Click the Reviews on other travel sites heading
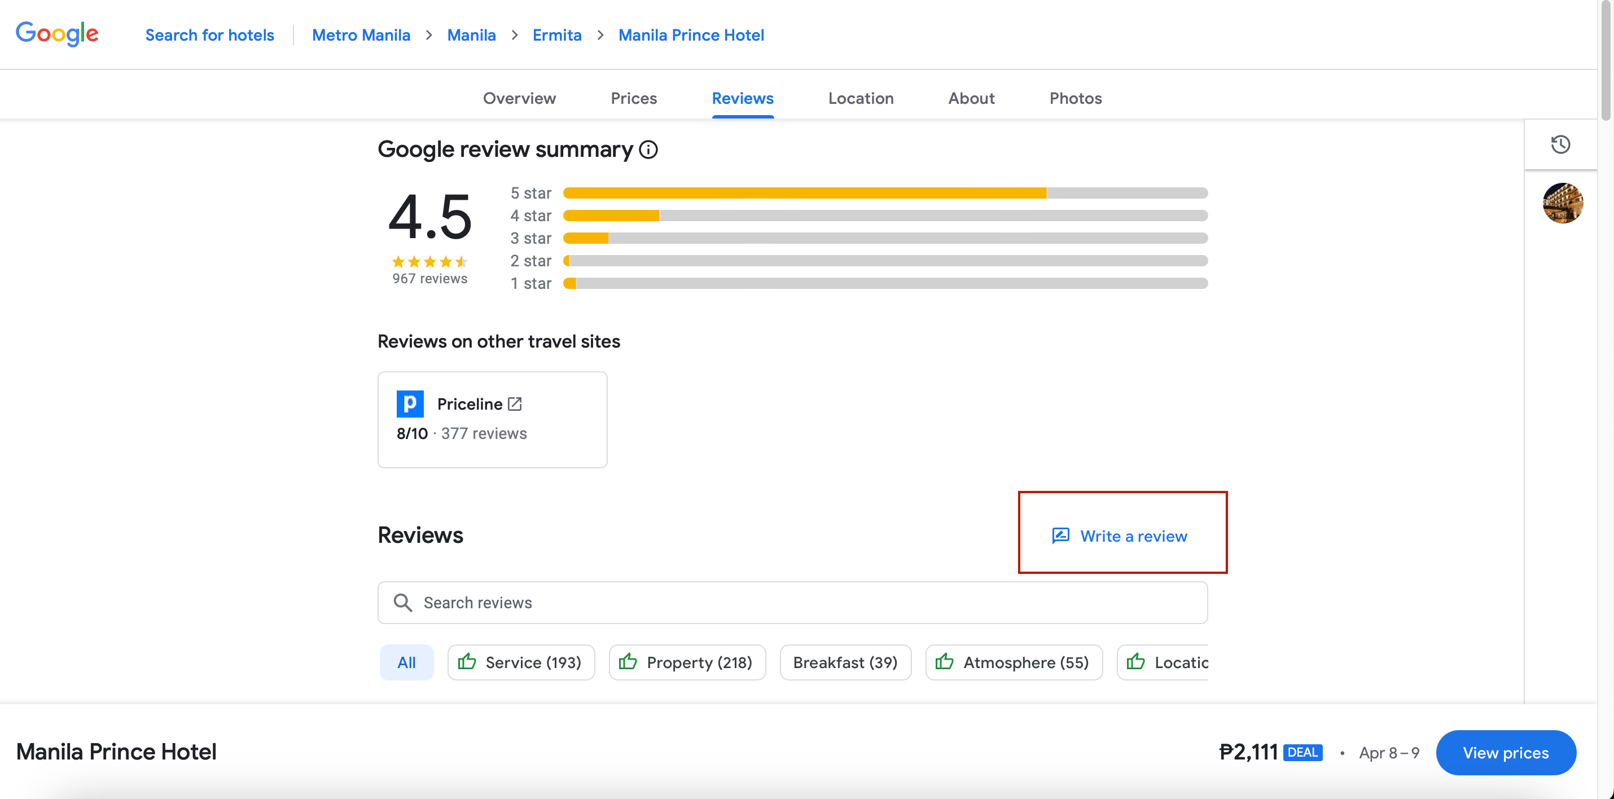1614x799 pixels. [x=499, y=341]
